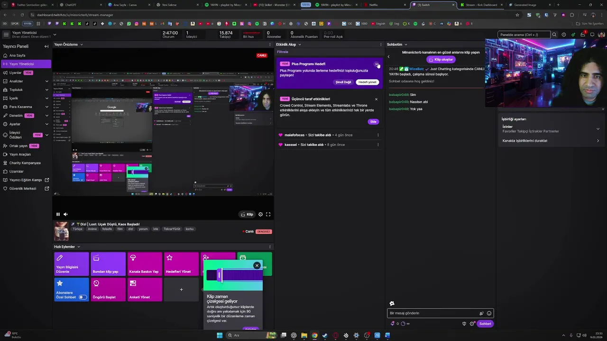Enter fullscreen on stream preview
This screenshot has height=341, width=607.
[x=268, y=215]
